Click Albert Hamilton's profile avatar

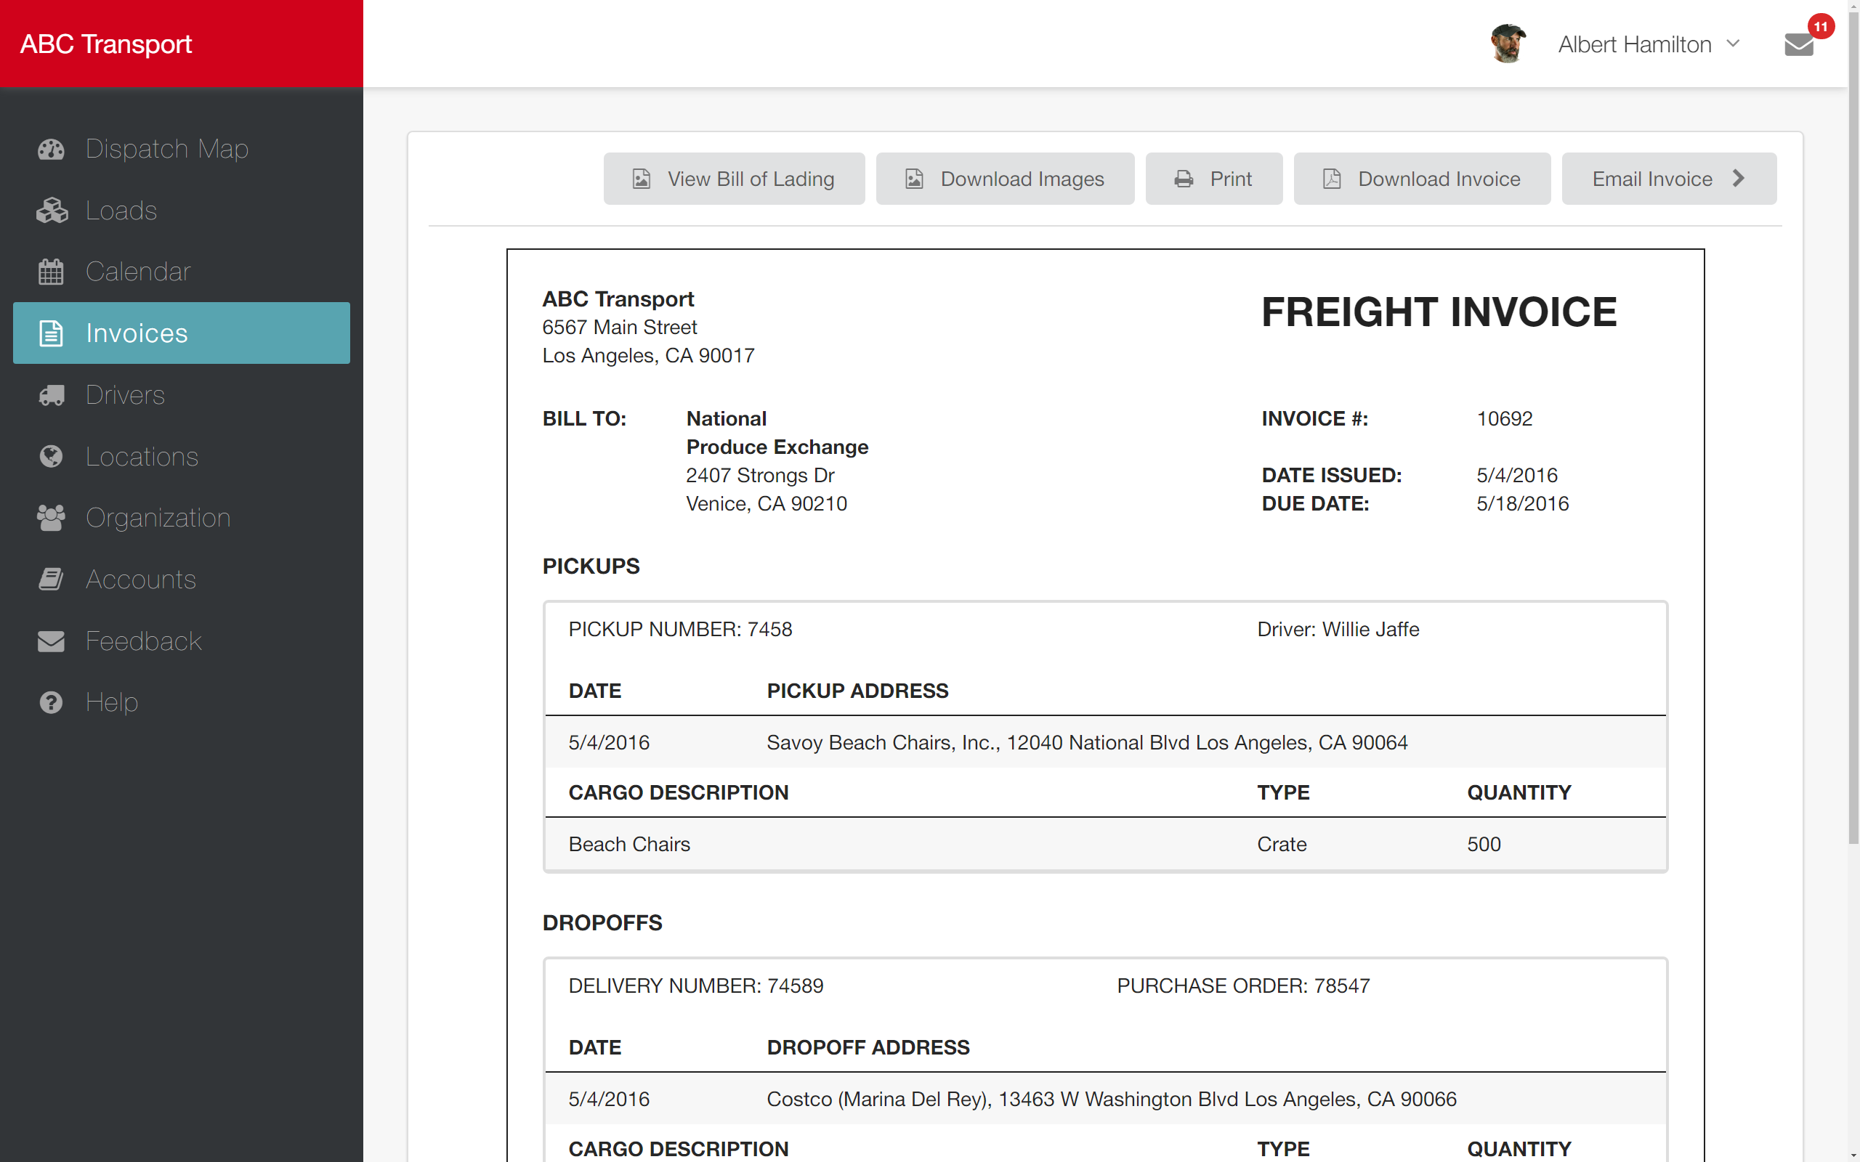coord(1508,44)
